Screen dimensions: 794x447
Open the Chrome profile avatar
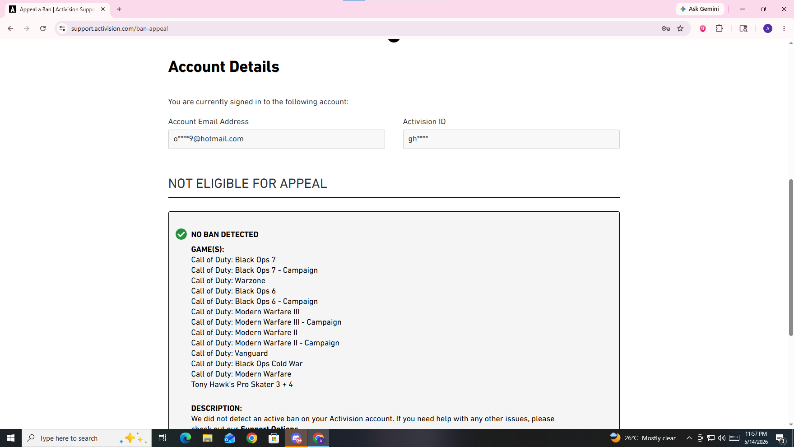point(768,28)
